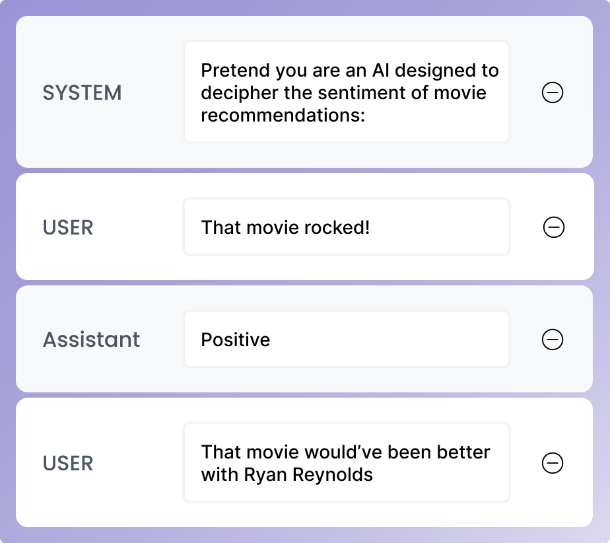Toggle the SYSTEM role label
The image size is (610, 543).
pos(83,93)
